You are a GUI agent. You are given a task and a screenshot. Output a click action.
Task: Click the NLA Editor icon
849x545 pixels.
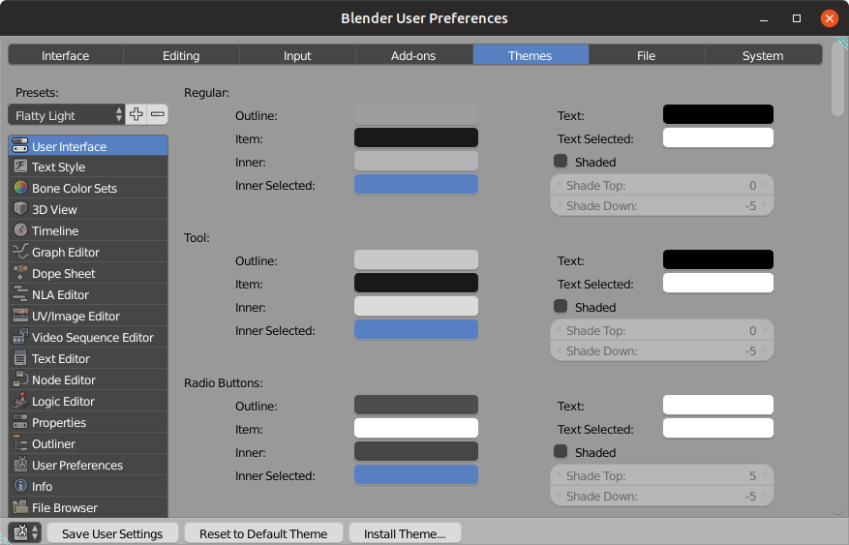pyautogui.click(x=20, y=294)
